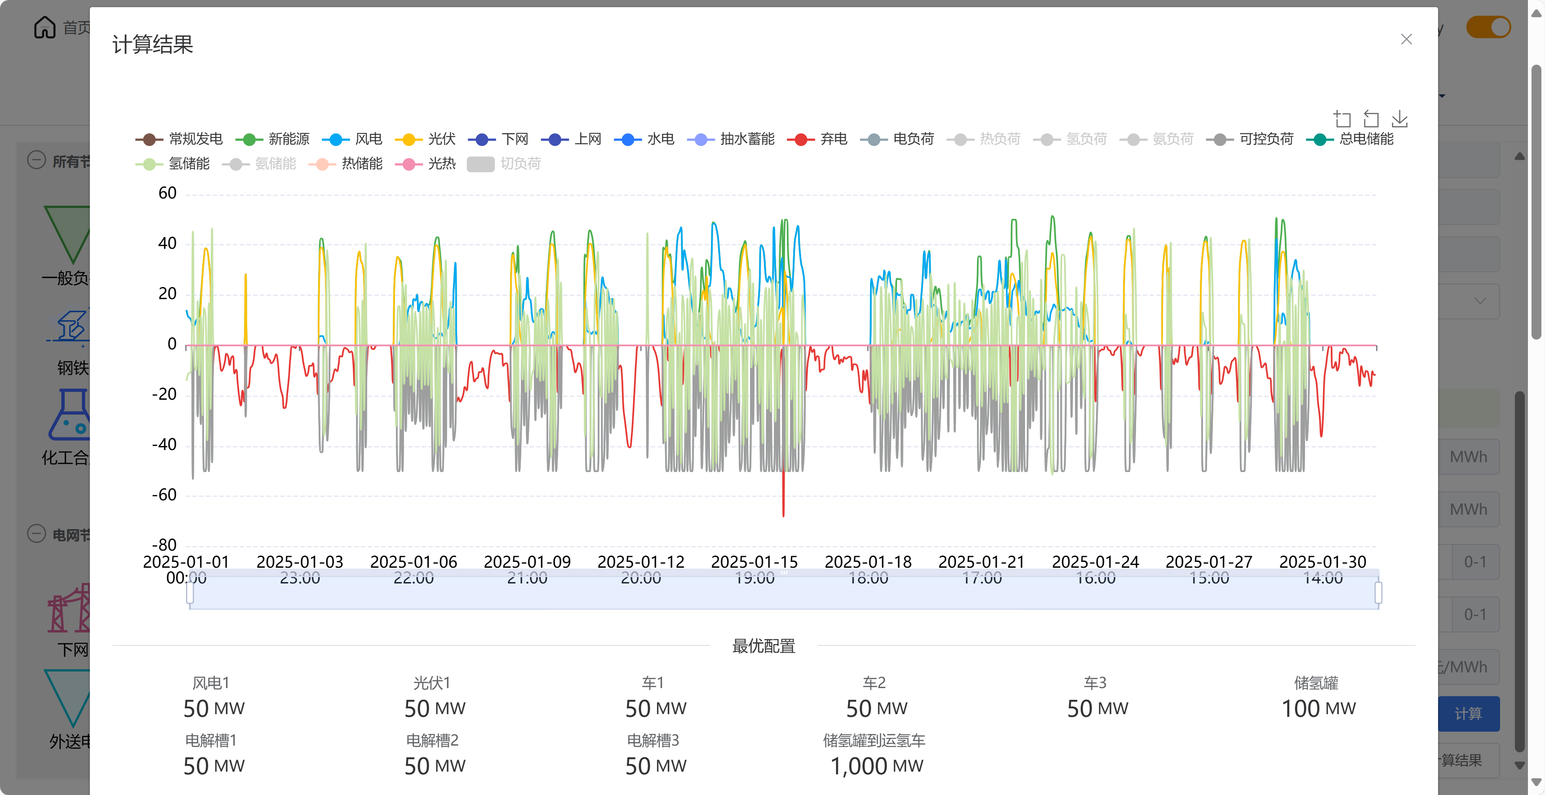Click the home icon in top bar

(x=44, y=27)
